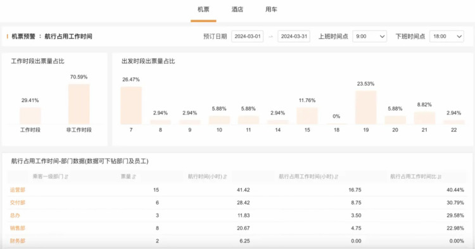Click the 非工作时段 70.59% bar

tap(79, 104)
